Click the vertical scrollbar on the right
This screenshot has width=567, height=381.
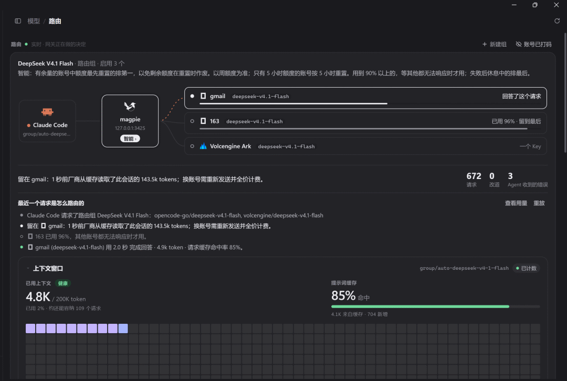565,93
